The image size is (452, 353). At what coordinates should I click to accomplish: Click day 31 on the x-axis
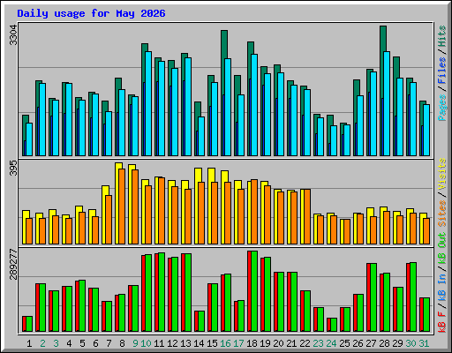point(424,343)
